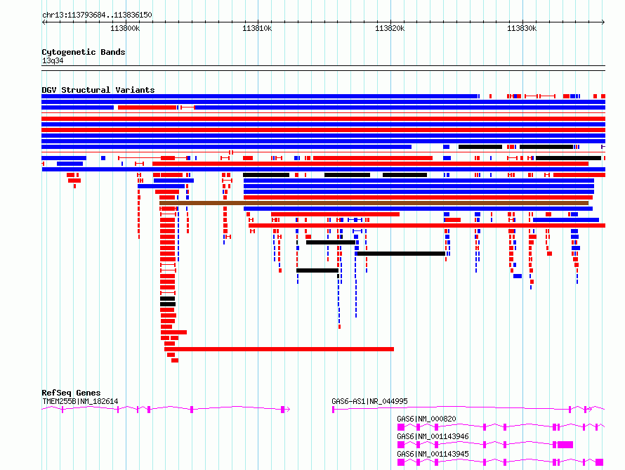This screenshot has height=470, width=625.
Task: Select the DGV Structural Variants track title
Action: pos(98,90)
